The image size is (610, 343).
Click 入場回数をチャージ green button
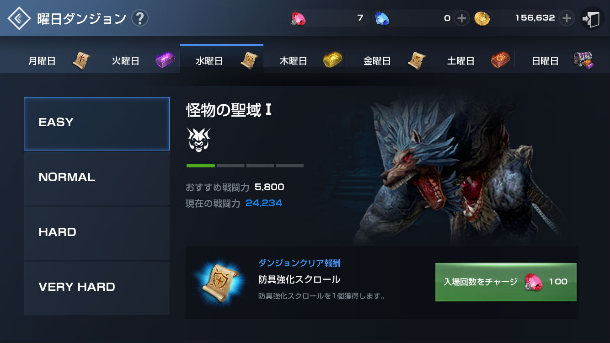(506, 282)
